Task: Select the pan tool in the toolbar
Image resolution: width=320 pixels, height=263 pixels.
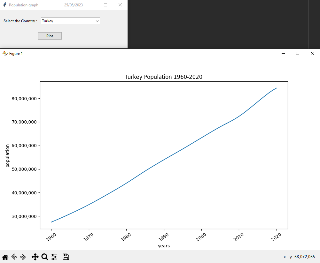Action: click(35, 257)
